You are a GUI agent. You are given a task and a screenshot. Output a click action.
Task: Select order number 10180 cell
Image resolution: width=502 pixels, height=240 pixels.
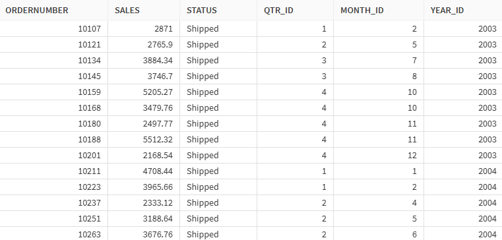click(x=89, y=124)
